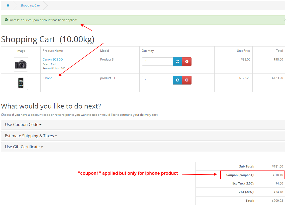Image resolution: width=287 pixels, height=206 pixels.
Task: Remove the iPhone from cart
Action: (187, 80)
